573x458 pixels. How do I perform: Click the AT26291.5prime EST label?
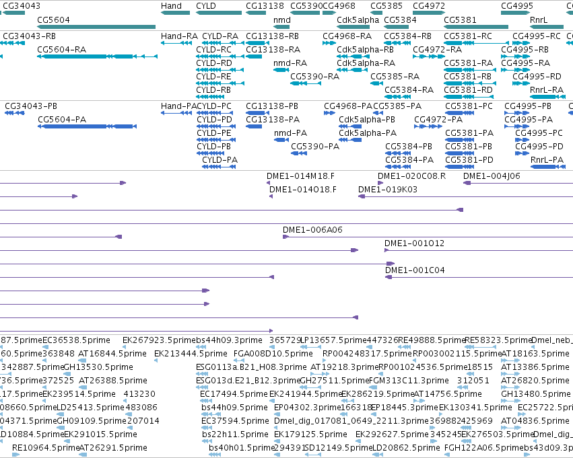113,447
